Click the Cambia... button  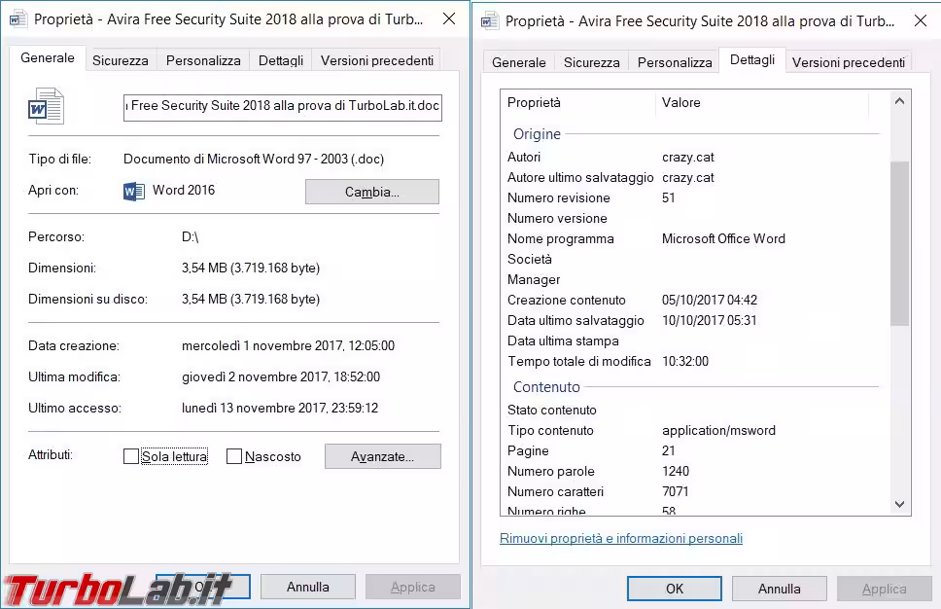pos(372,192)
